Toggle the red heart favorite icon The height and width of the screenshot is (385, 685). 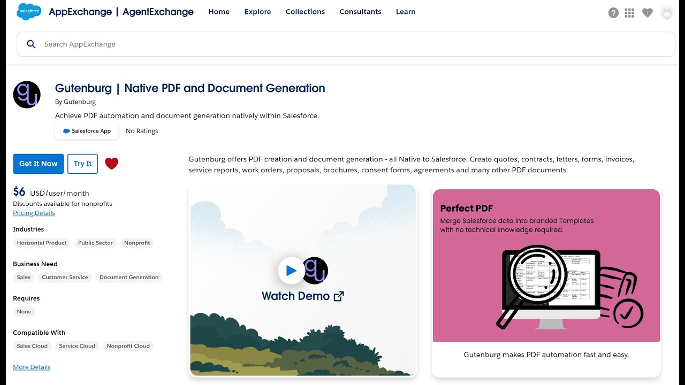111,164
